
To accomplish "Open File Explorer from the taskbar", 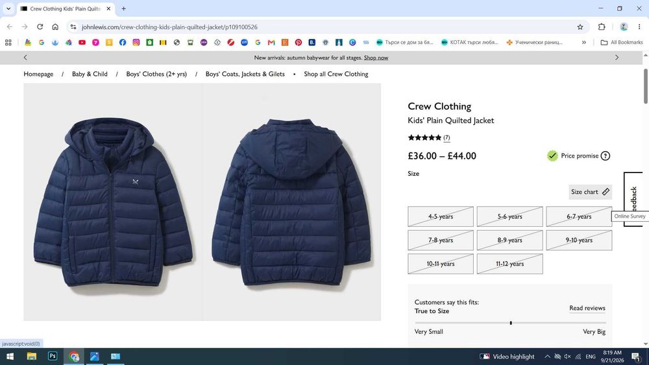I will click(x=31, y=356).
